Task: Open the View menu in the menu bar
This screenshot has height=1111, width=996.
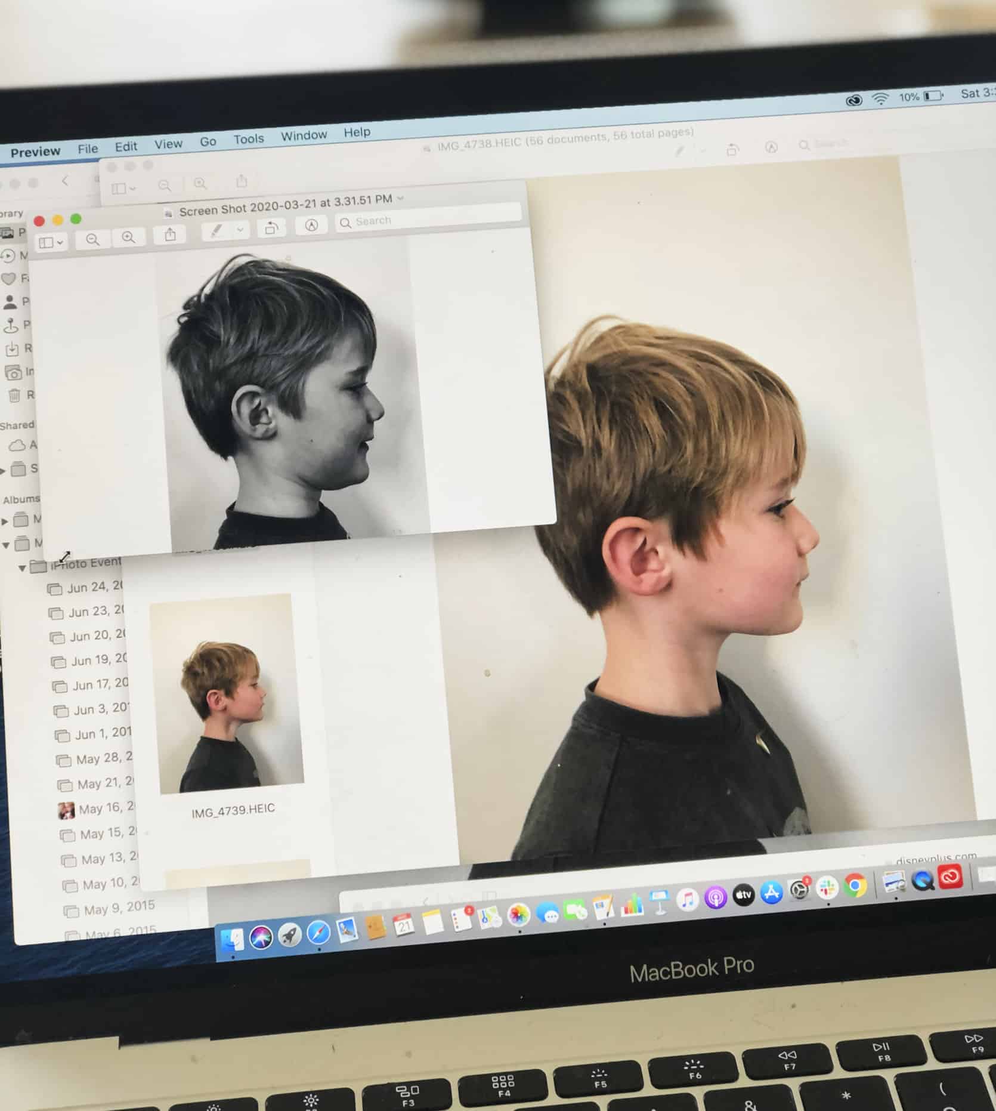Action: pos(168,144)
